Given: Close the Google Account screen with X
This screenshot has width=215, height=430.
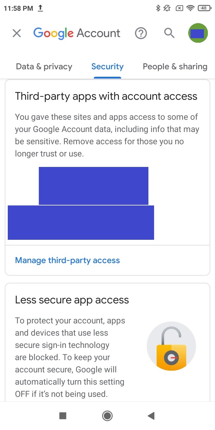Looking at the screenshot, I should coord(17,33).
